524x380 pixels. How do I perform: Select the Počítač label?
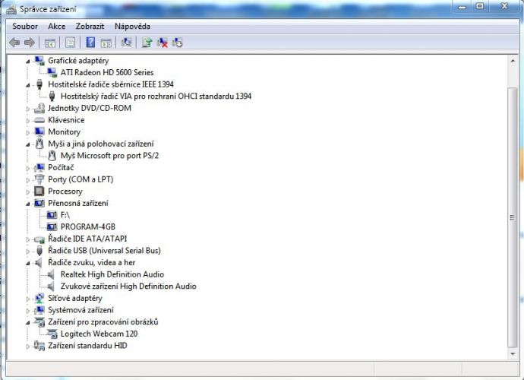pos(61,167)
